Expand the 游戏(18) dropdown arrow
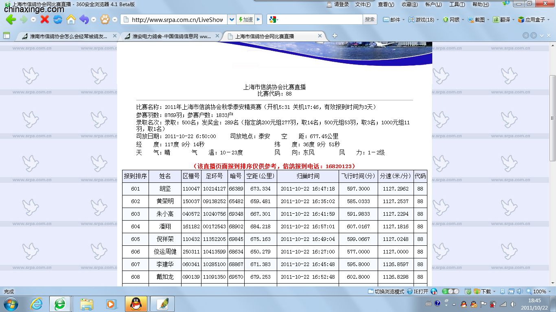556x312 pixels. (437, 19)
